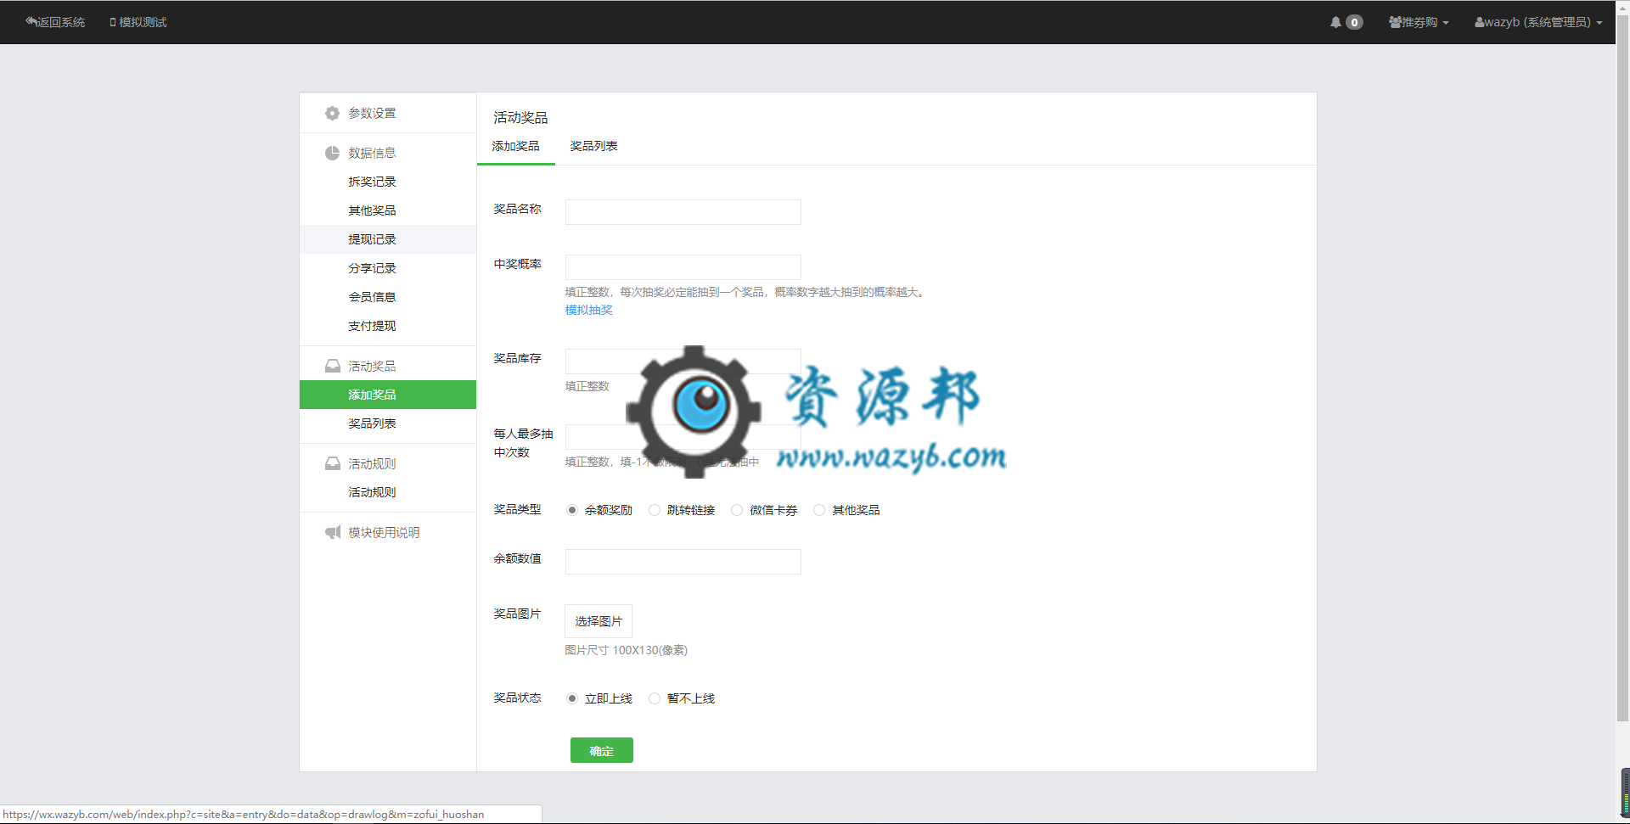Click the 选择图片 button
The image size is (1630, 824).
[x=599, y=621]
